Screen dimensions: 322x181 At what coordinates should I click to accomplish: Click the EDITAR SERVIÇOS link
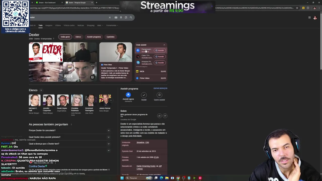(160, 88)
